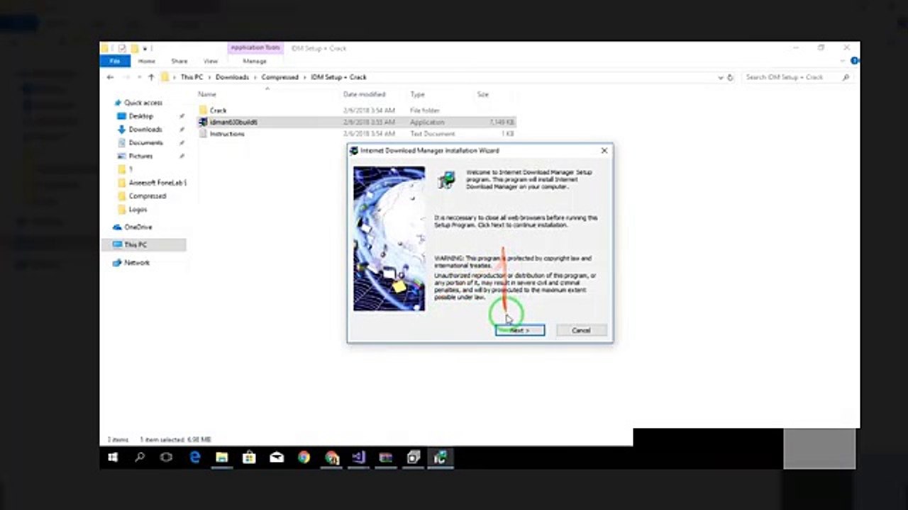Open the folder named 1 in Quick access

click(131, 169)
